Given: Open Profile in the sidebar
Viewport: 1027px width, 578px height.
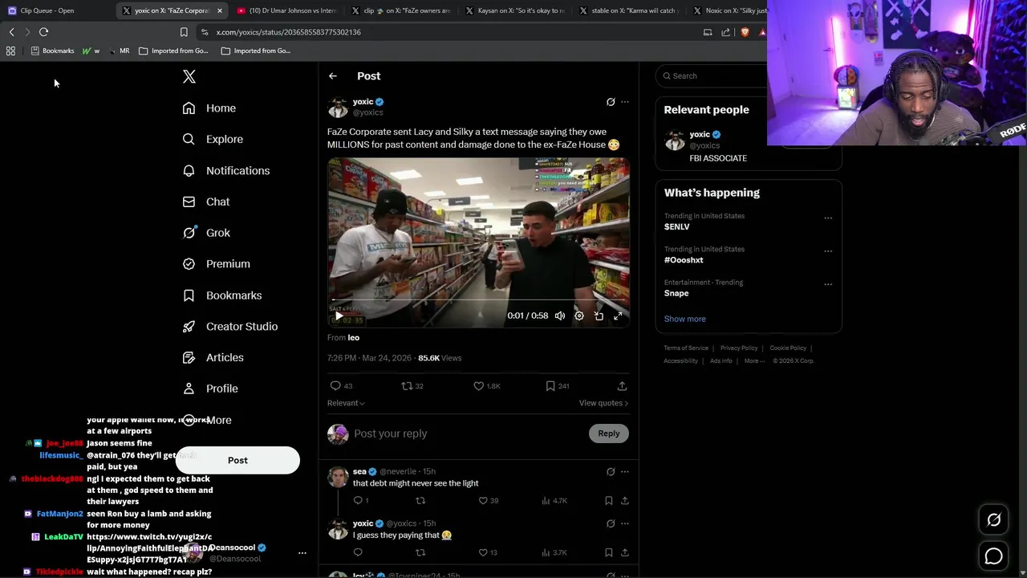Looking at the screenshot, I should click(210, 389).
